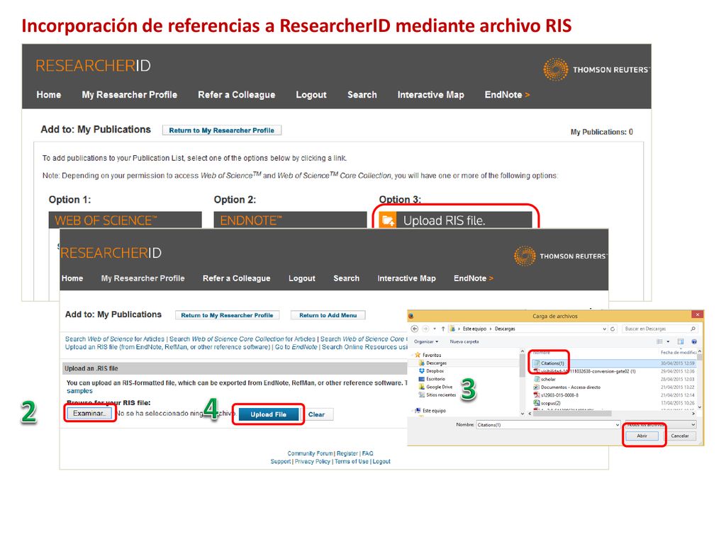726x544 pixels.
Task: Select the Favoritos star in the navigation pane
Action: pyautogui.click(x=418, y=355)
